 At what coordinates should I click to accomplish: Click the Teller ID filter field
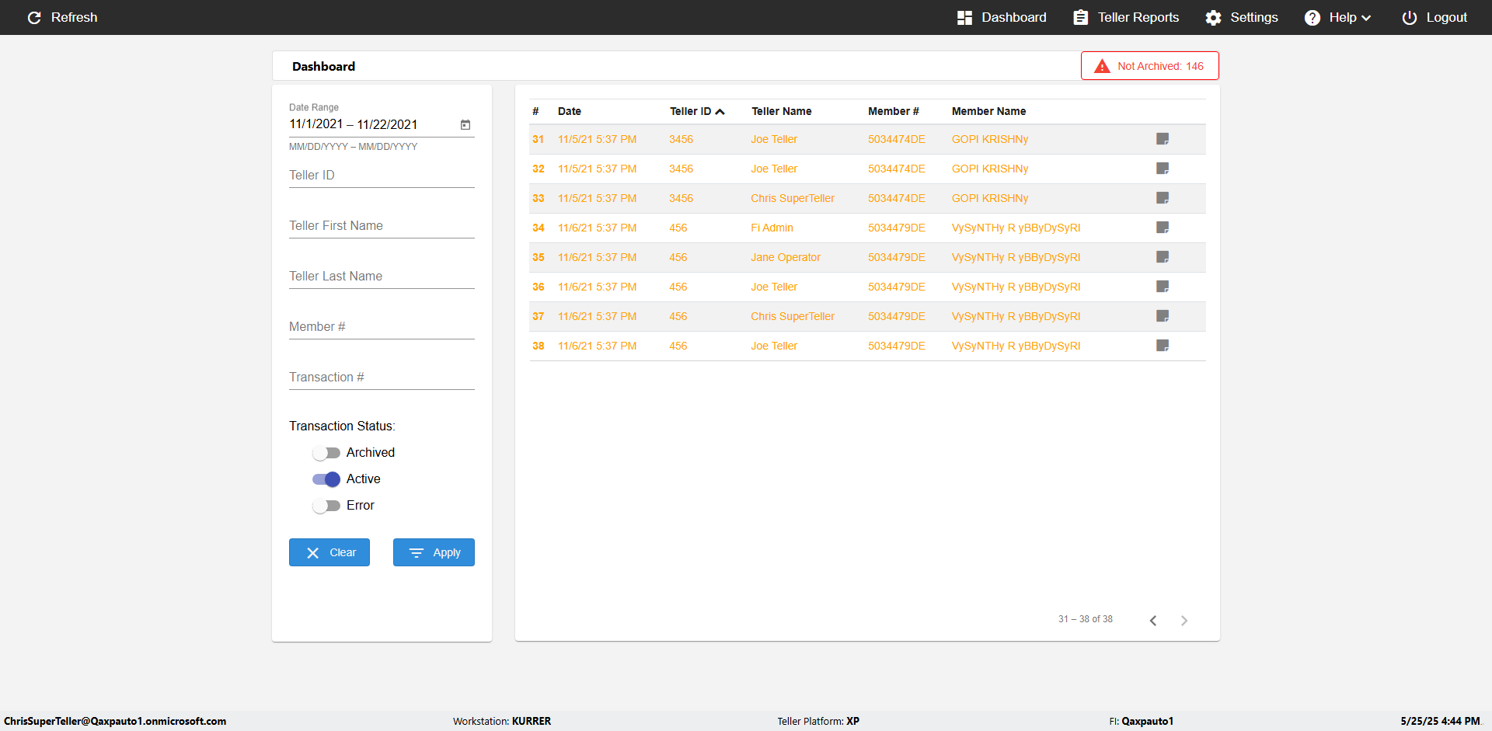coord(382,176)
